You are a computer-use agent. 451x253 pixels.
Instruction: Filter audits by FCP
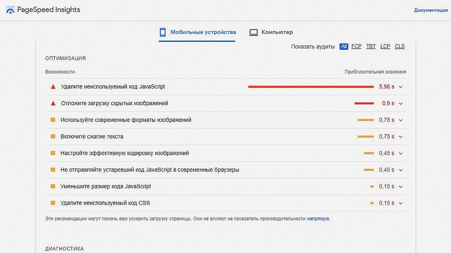[356, 46]
